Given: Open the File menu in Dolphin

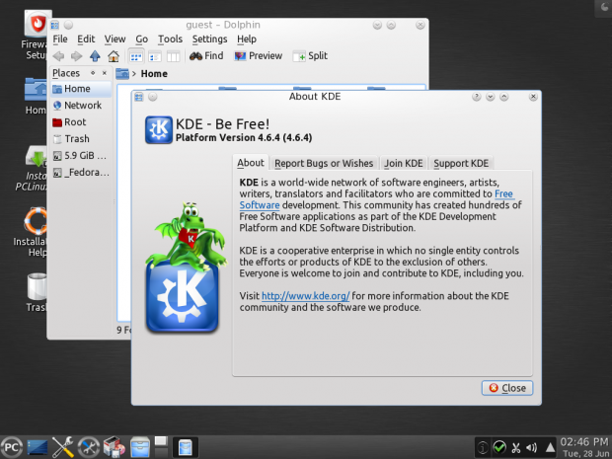Looking at the screenshot, I should tap(60, 39).
